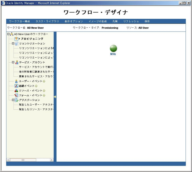The height and width of the screenshot is (172, 192).
Task: Collapse the AD New Userのワークフロー root node
Action: [x=8, y=34]
